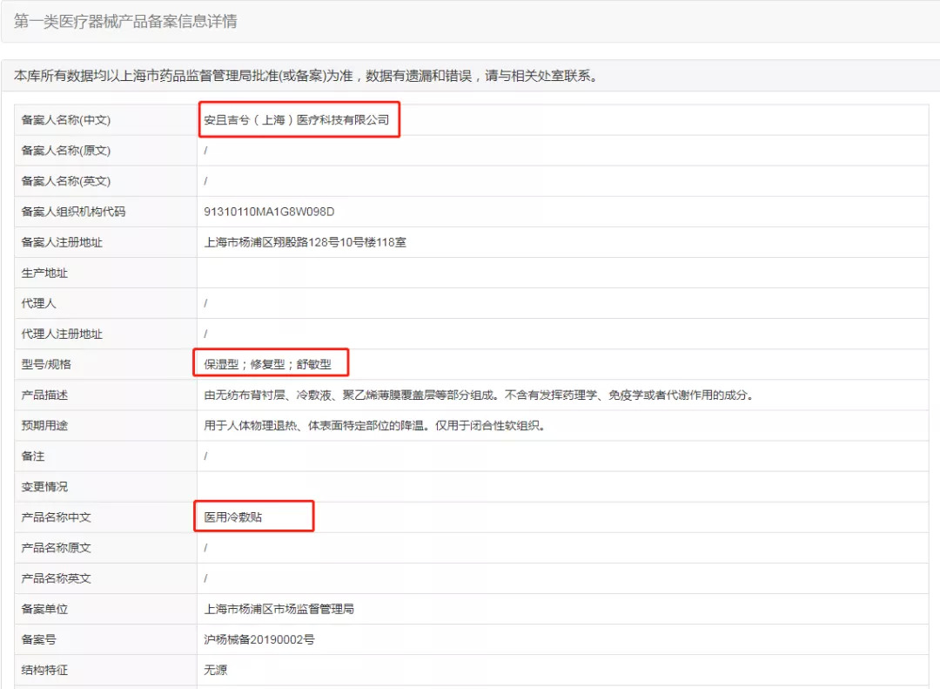The width and height of the screenshot is (940, 689).
Task: Select the value 保湿型；修复型；舒敏型
Action: point(267,364)
